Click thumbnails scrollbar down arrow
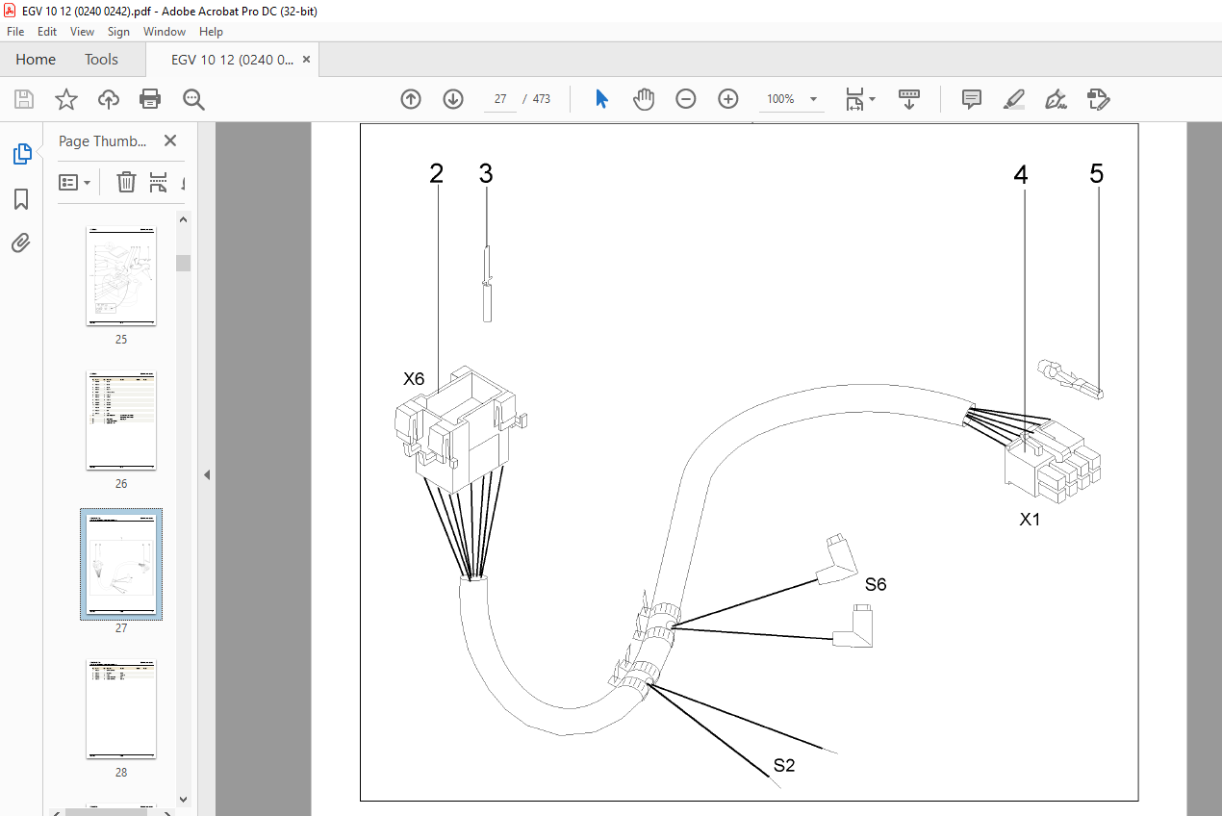 click(183, 799)
